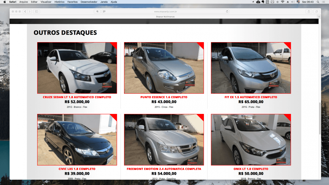
Task: Go back with Safari's back arrow
Action: coord(25,12)
